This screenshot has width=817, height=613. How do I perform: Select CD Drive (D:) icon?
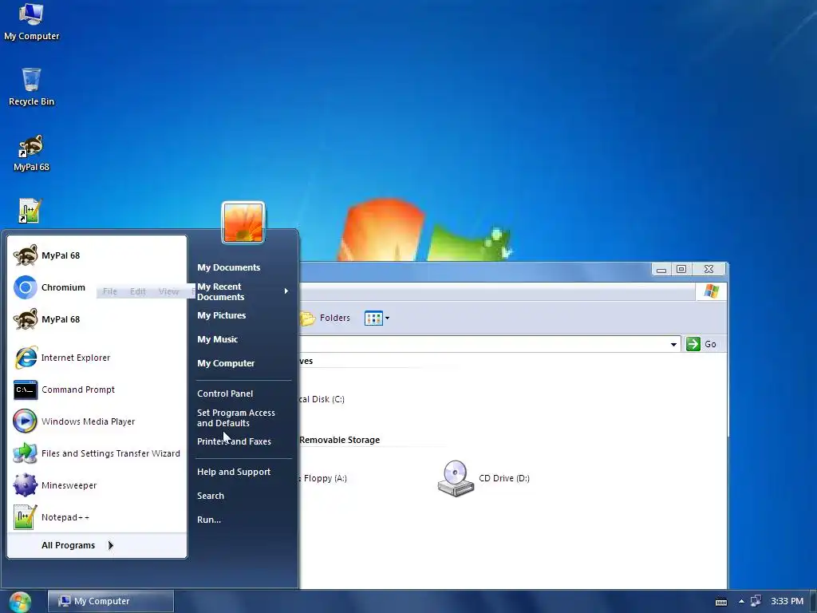click(483, 478)
